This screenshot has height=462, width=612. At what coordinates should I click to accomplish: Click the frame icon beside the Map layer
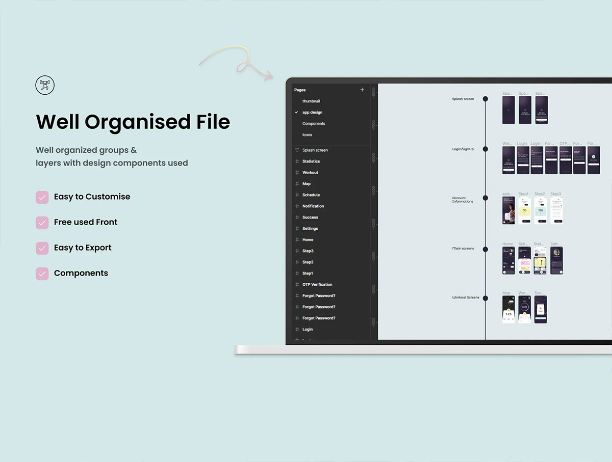point(297,184)
